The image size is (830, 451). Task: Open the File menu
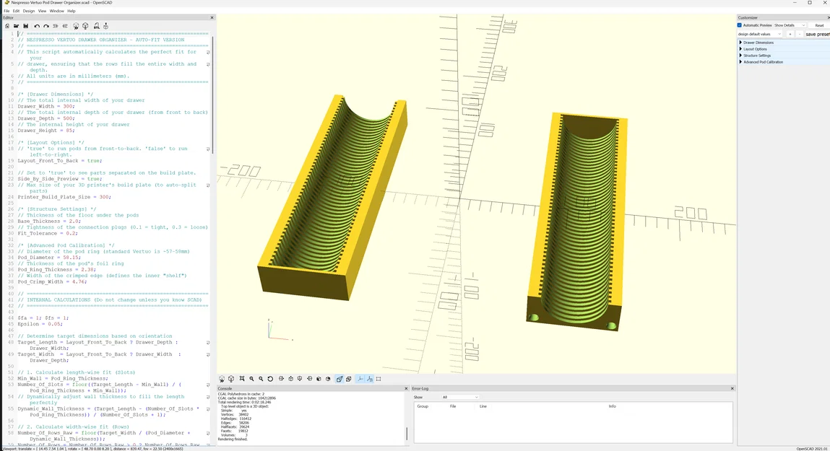pyautogui.click(x=7, y=11)
